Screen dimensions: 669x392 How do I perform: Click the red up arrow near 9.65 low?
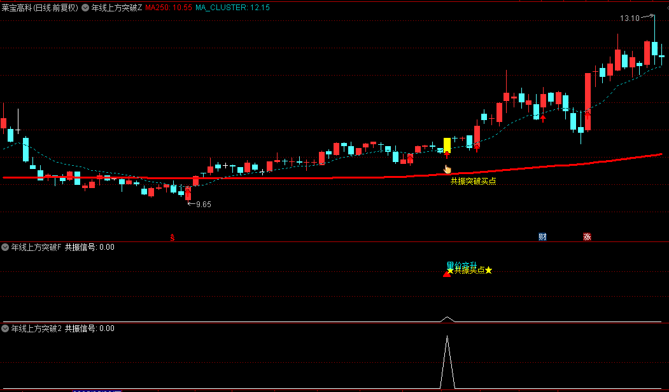(188, 193)
